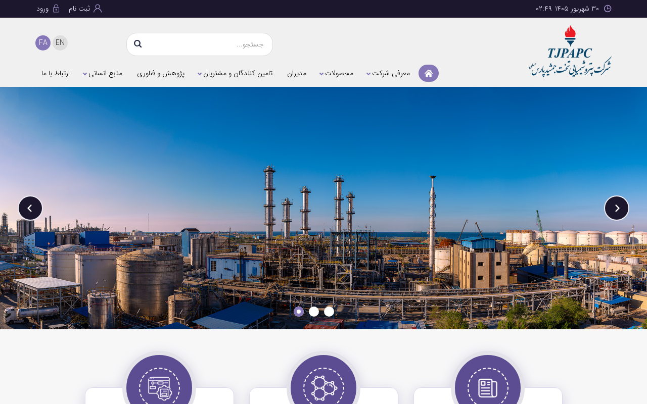Click inside the جستجو search field
The width and height of the screenshot is (647, 404).
207,44
